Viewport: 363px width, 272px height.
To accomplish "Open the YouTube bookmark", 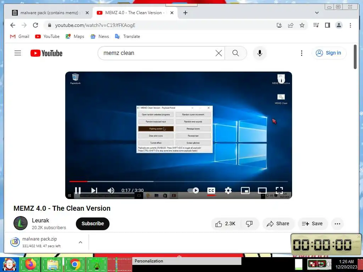I will 47,36.
